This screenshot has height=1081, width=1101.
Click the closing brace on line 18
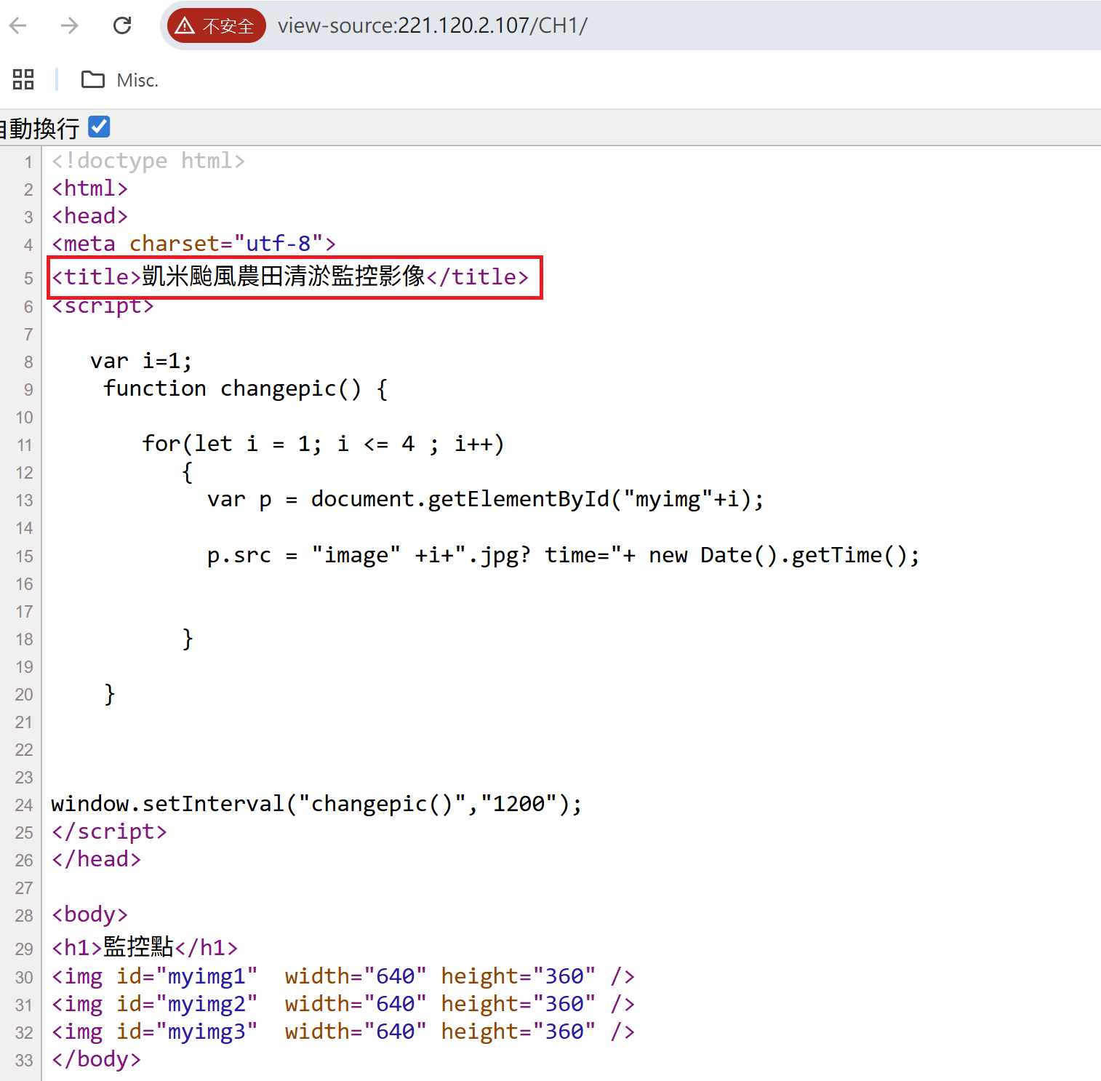click(x=188, y=639)
